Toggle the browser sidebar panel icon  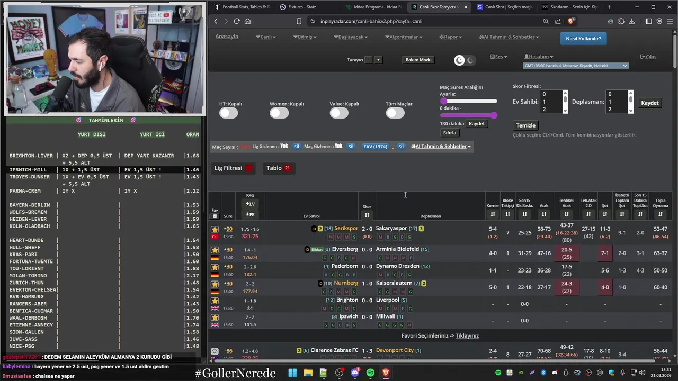point(649,21)
